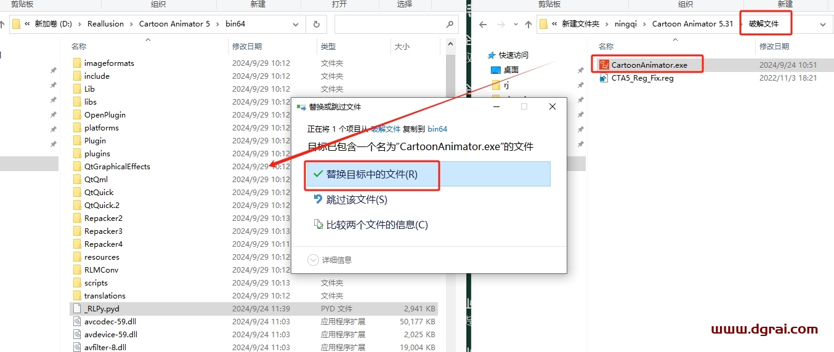Image resolution: width=834 pixels, height=352 pixels.
Task: Select the QtGraphicalEffects folder
Action: coord(116,166)
